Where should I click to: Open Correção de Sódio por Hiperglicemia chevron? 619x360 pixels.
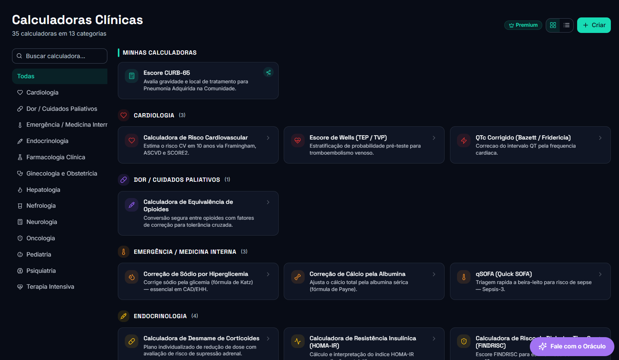pos(268,274)
